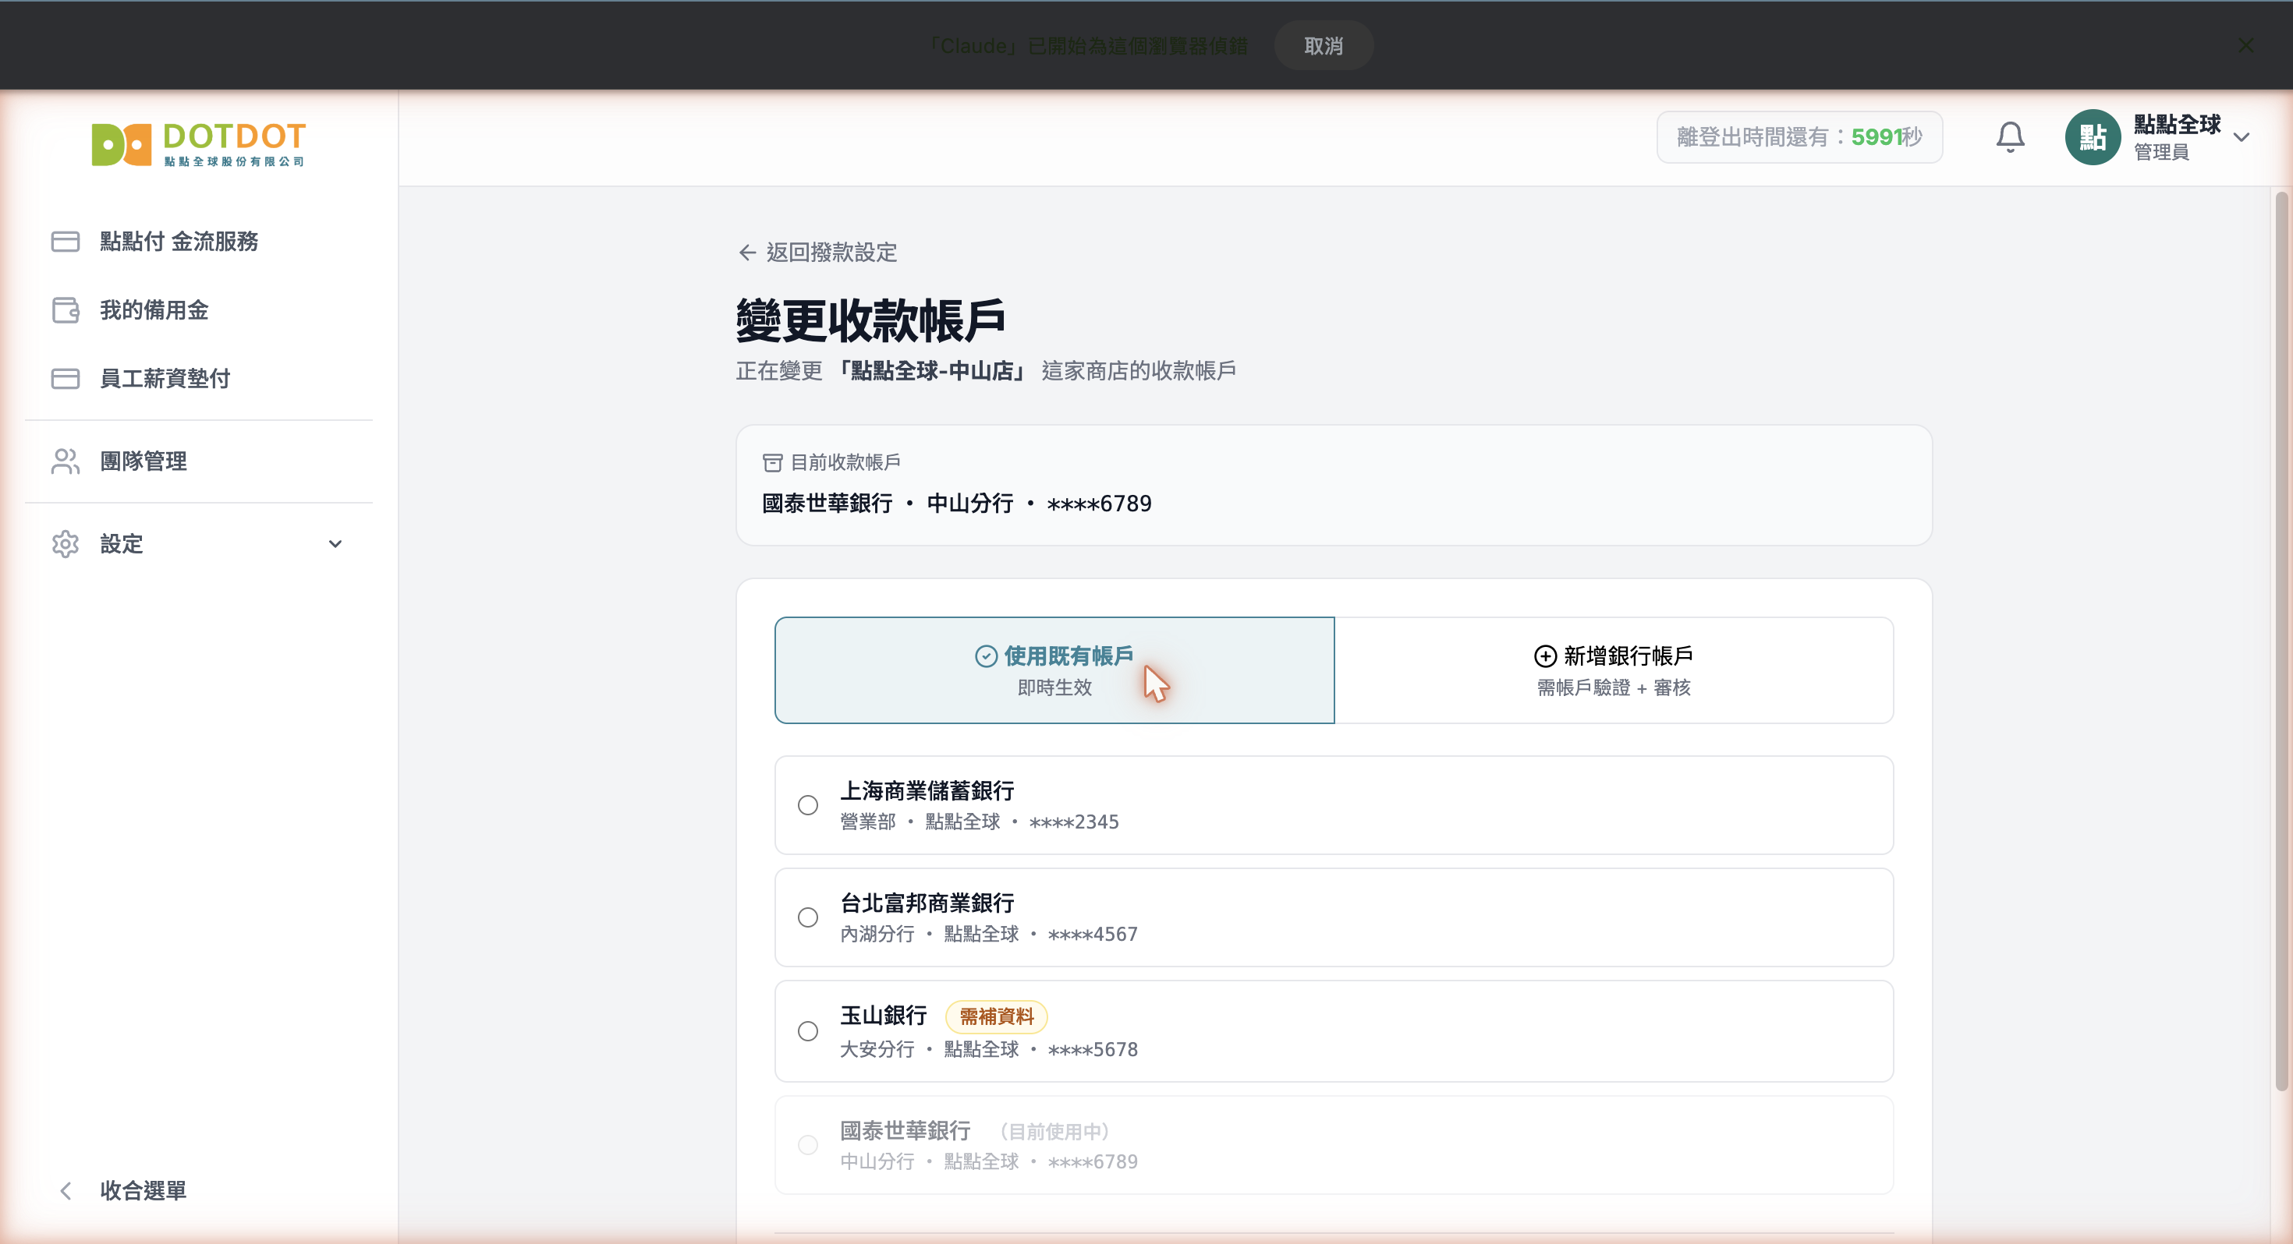Screen dimensions: 2293x1244
Task: Click the 目前收款帳戶 summary card
Action: pos(1334,485)
